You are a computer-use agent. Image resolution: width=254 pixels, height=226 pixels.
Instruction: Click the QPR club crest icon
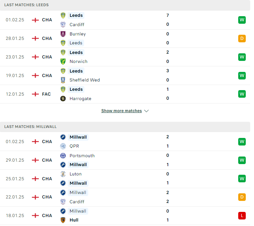point(63,146)
